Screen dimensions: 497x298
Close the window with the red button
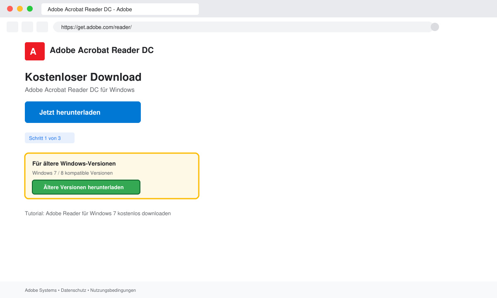pyautogui.click(x=10, y=9)
